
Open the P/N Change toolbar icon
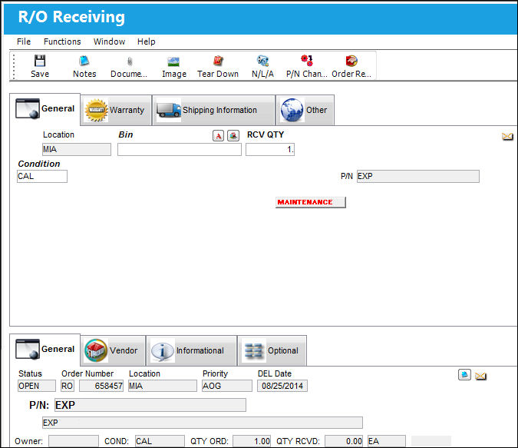[307, 61]
